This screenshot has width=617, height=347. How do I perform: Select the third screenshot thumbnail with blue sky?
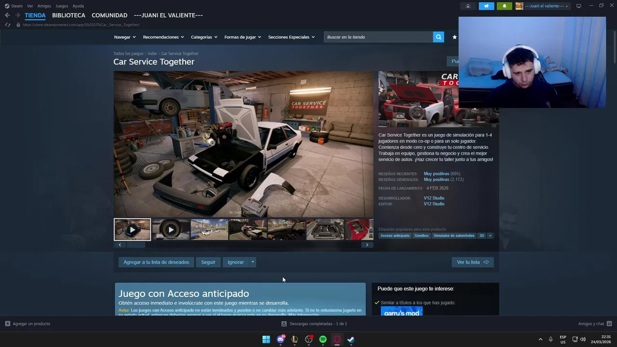tap(209, 230)
